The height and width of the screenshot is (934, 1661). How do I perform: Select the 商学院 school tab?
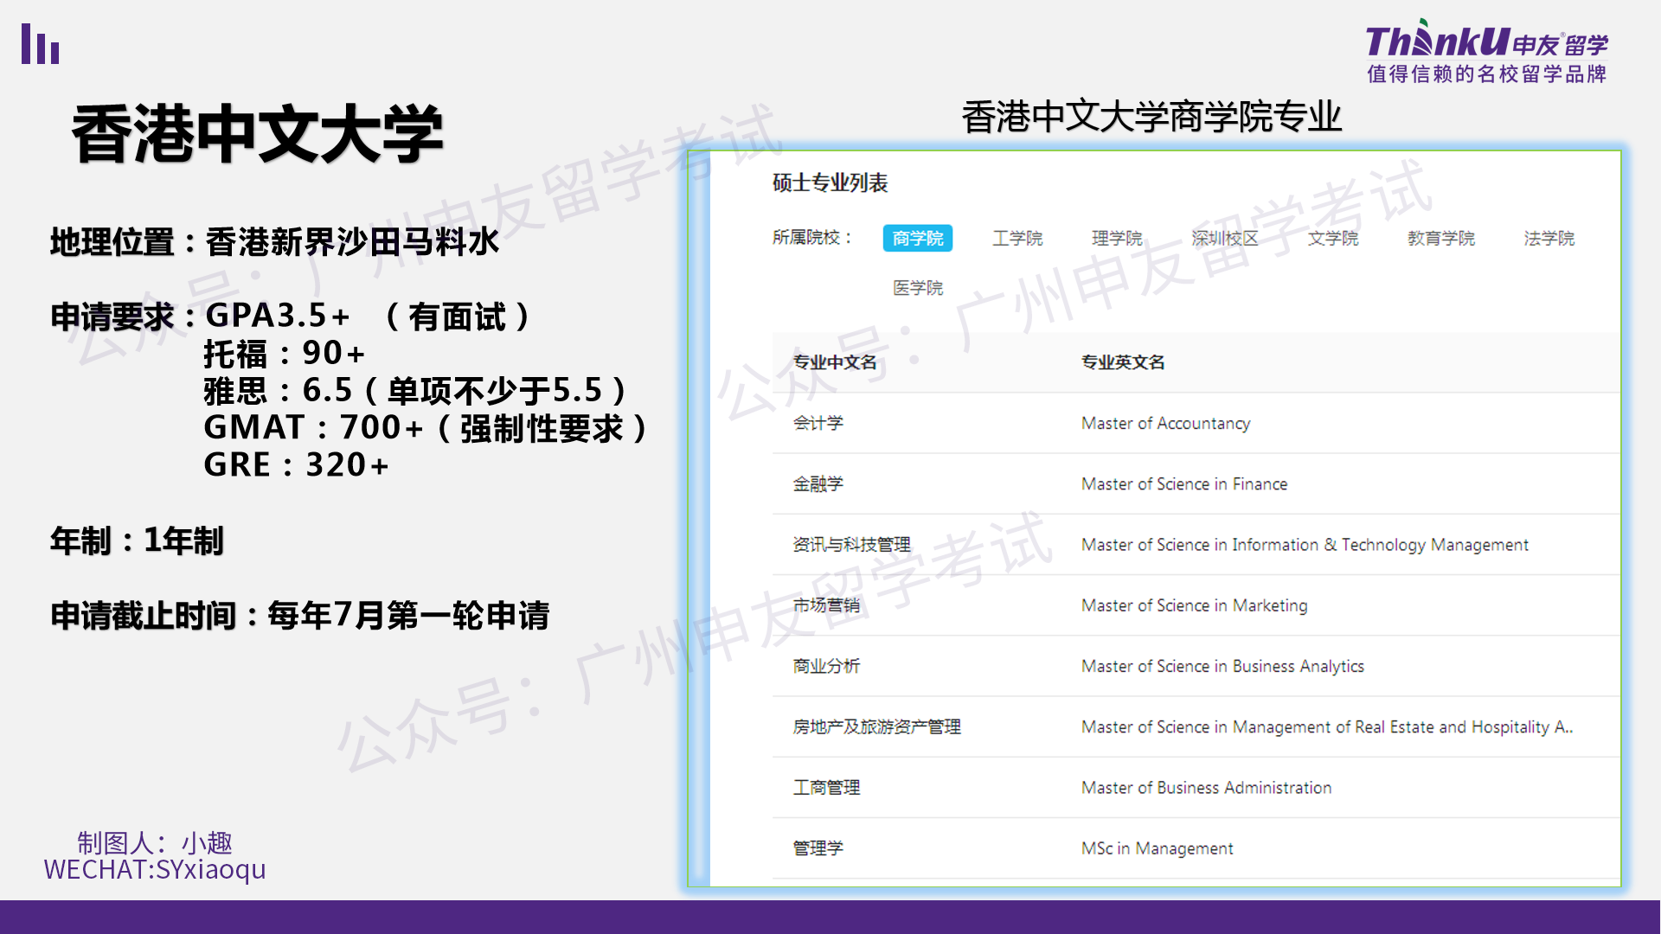tap(917, 238)
